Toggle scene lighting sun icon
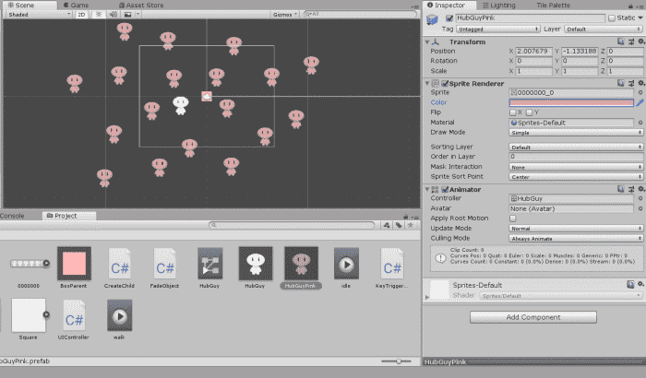 pos(97,15)
